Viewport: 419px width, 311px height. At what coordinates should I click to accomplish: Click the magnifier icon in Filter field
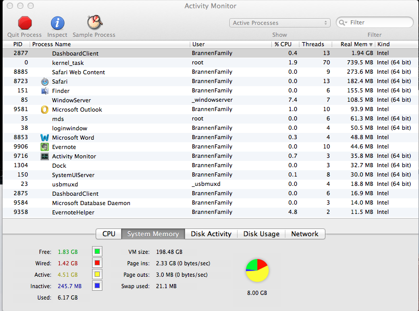(343, 23)
